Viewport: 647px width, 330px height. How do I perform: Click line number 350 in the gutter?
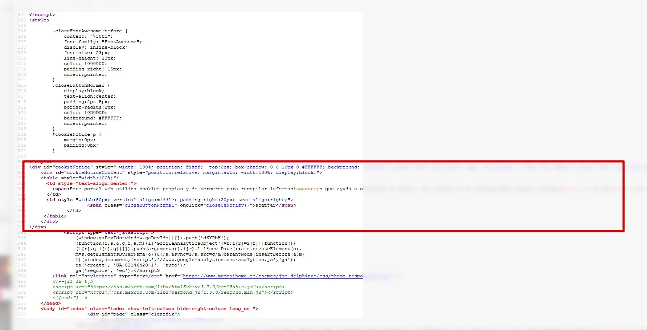pos(22,276)
